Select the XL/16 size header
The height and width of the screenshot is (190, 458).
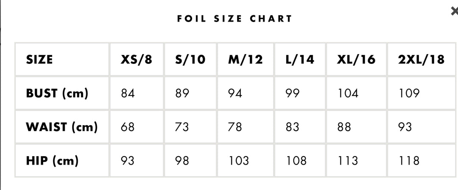pos(356,59)
